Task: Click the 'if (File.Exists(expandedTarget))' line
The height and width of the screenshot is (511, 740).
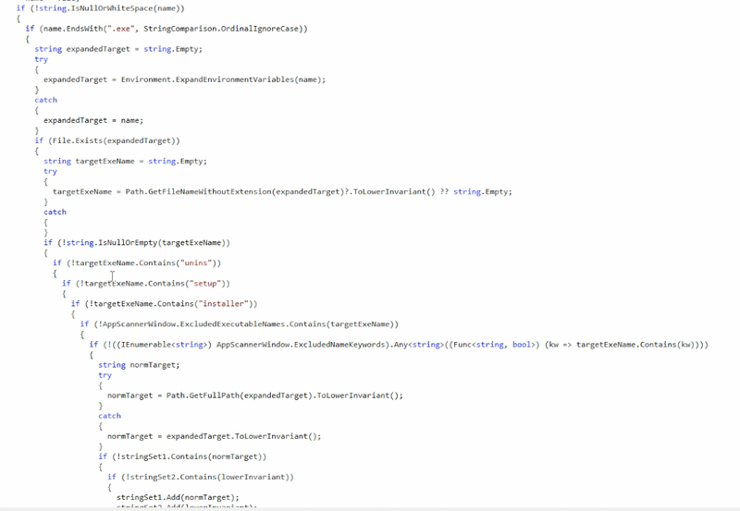Action: pos(107,141)
